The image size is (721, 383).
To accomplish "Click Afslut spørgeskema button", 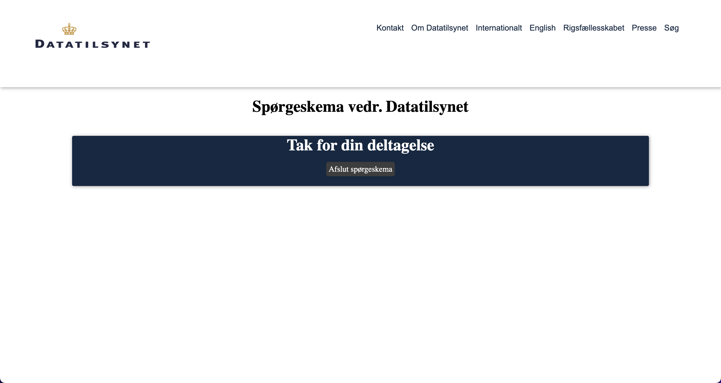I will (360, 169).
